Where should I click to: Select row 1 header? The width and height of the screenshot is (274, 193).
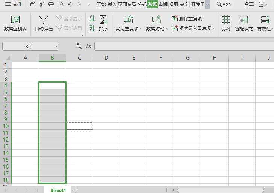coord(6,65)
